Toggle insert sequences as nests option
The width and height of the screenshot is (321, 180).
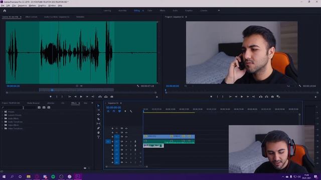click(x=108, y=111)
